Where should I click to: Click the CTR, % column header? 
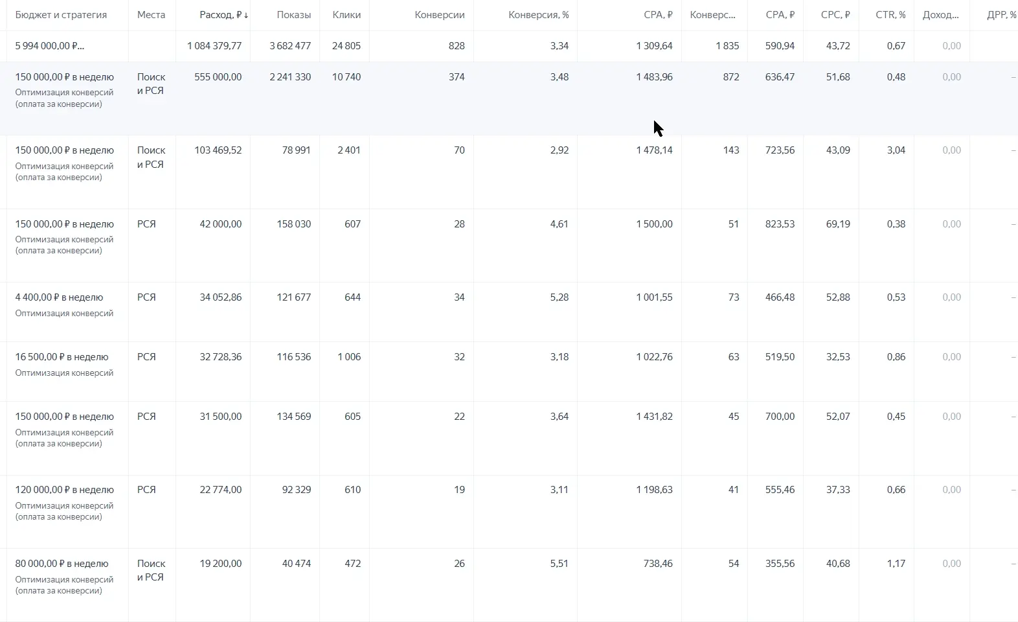[890, 15]
